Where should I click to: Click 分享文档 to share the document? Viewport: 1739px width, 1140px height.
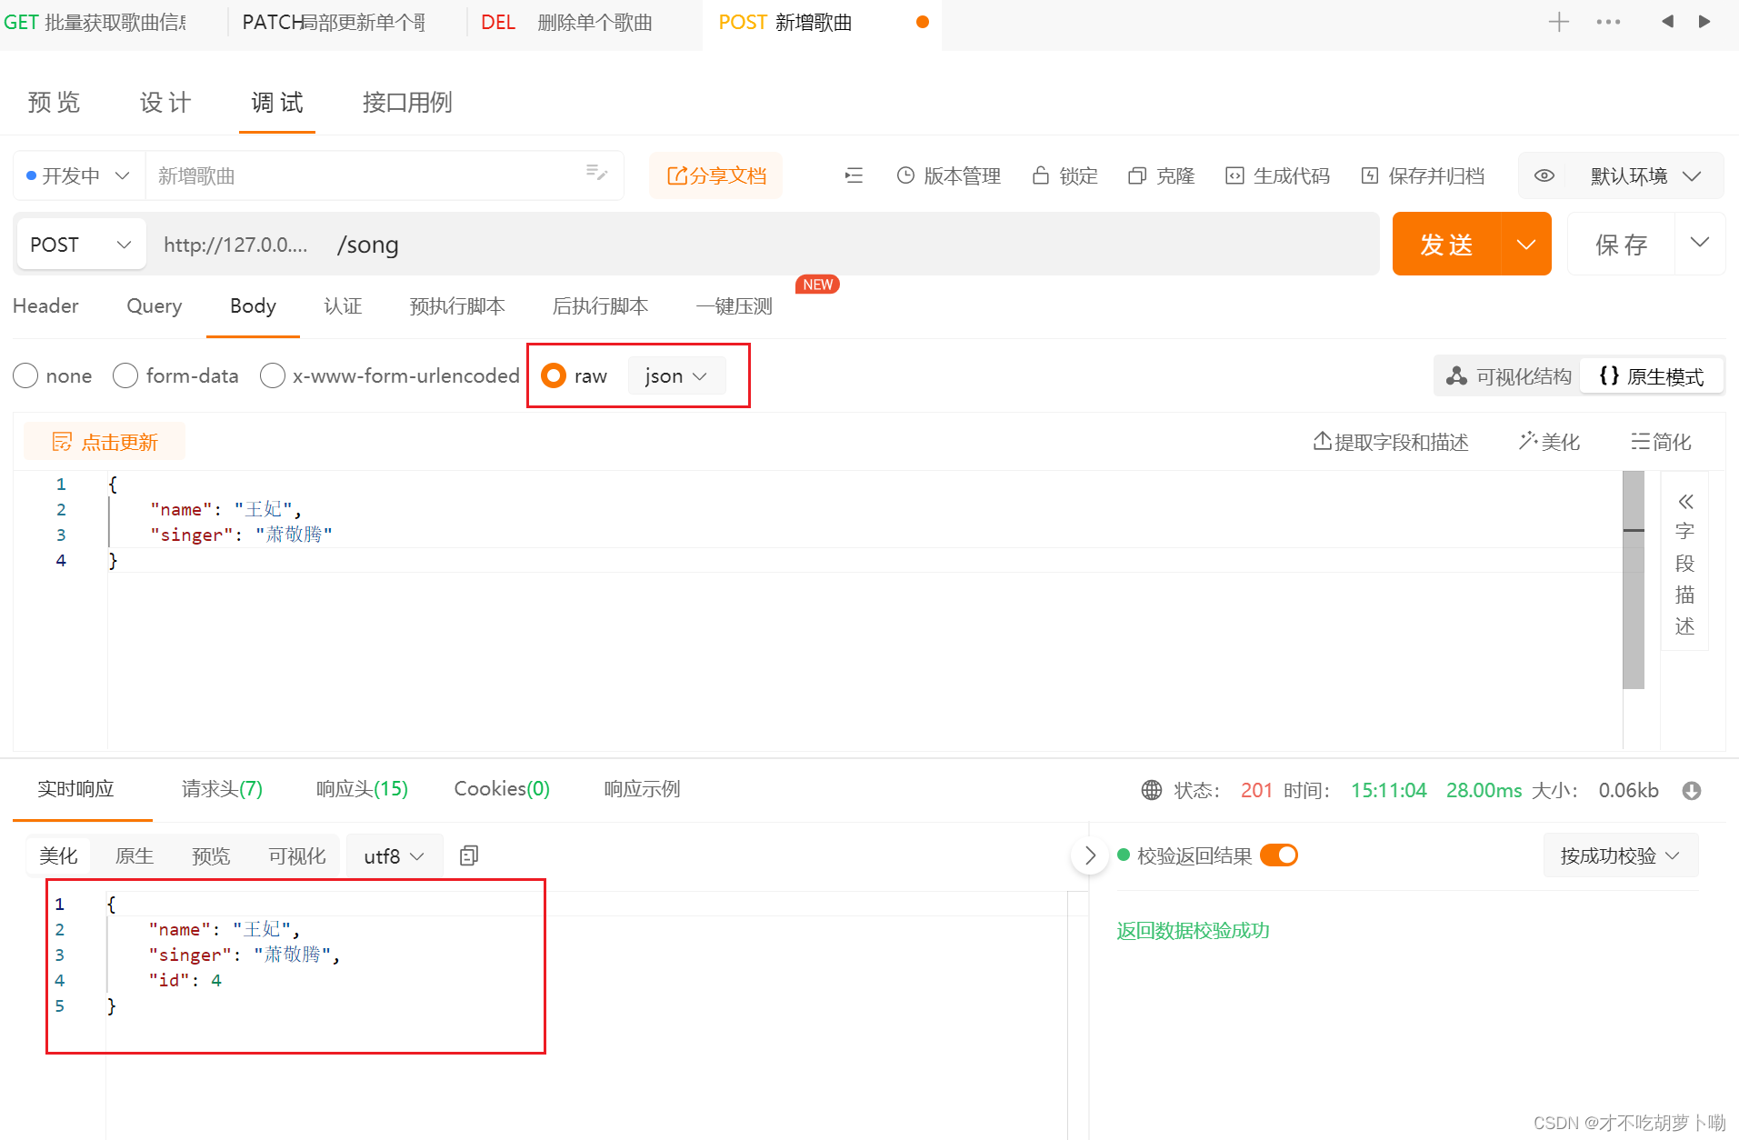click(716, 175)
